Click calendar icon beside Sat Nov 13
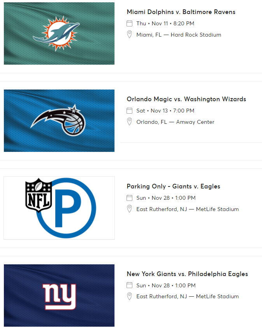Screen dimensions: 262x329 tap(130, 111)
